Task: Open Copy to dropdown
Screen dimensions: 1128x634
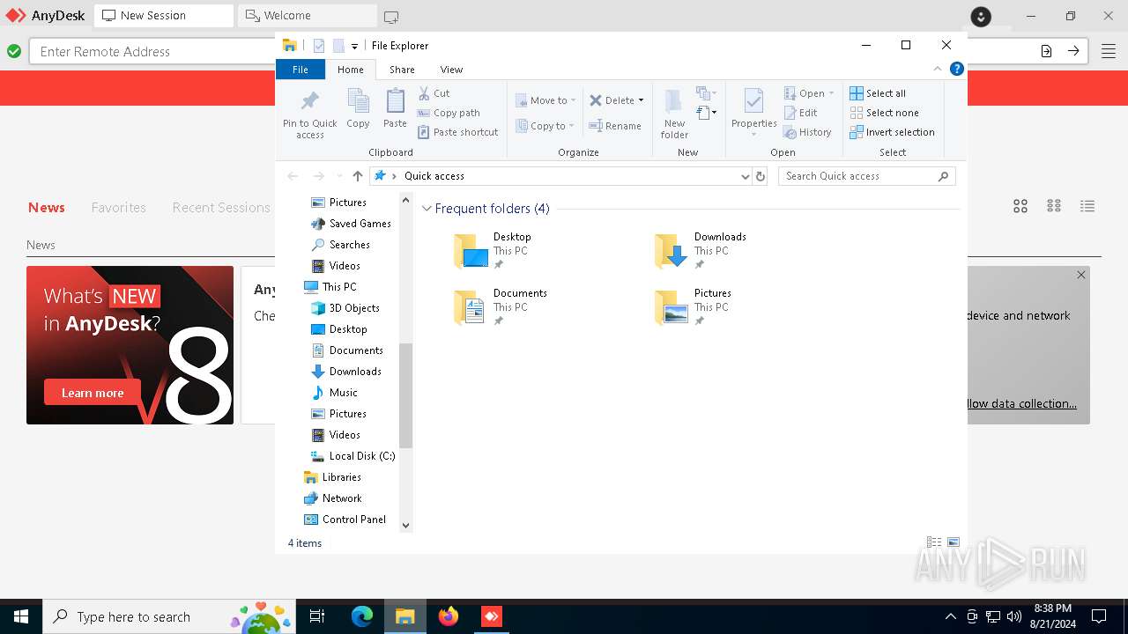Action: [x=545, y=126]
